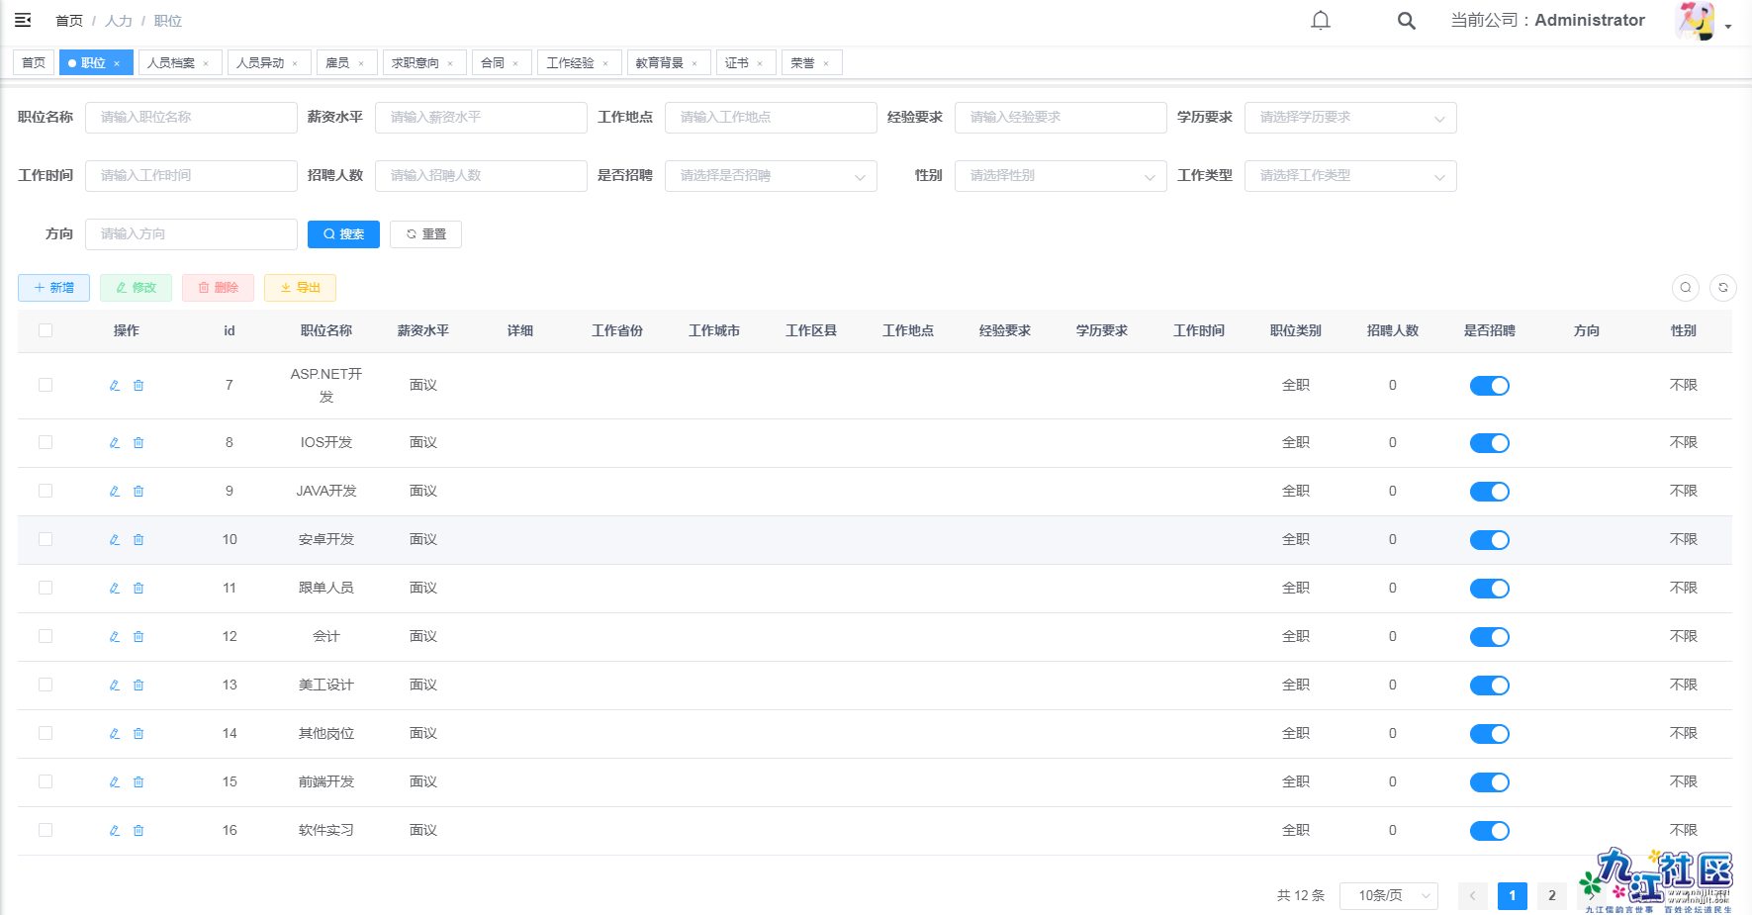The width and height of the screenshot is (1752, 915).
Task: Delete the IOS开发 row via trash icon
Action: [138, 443]
